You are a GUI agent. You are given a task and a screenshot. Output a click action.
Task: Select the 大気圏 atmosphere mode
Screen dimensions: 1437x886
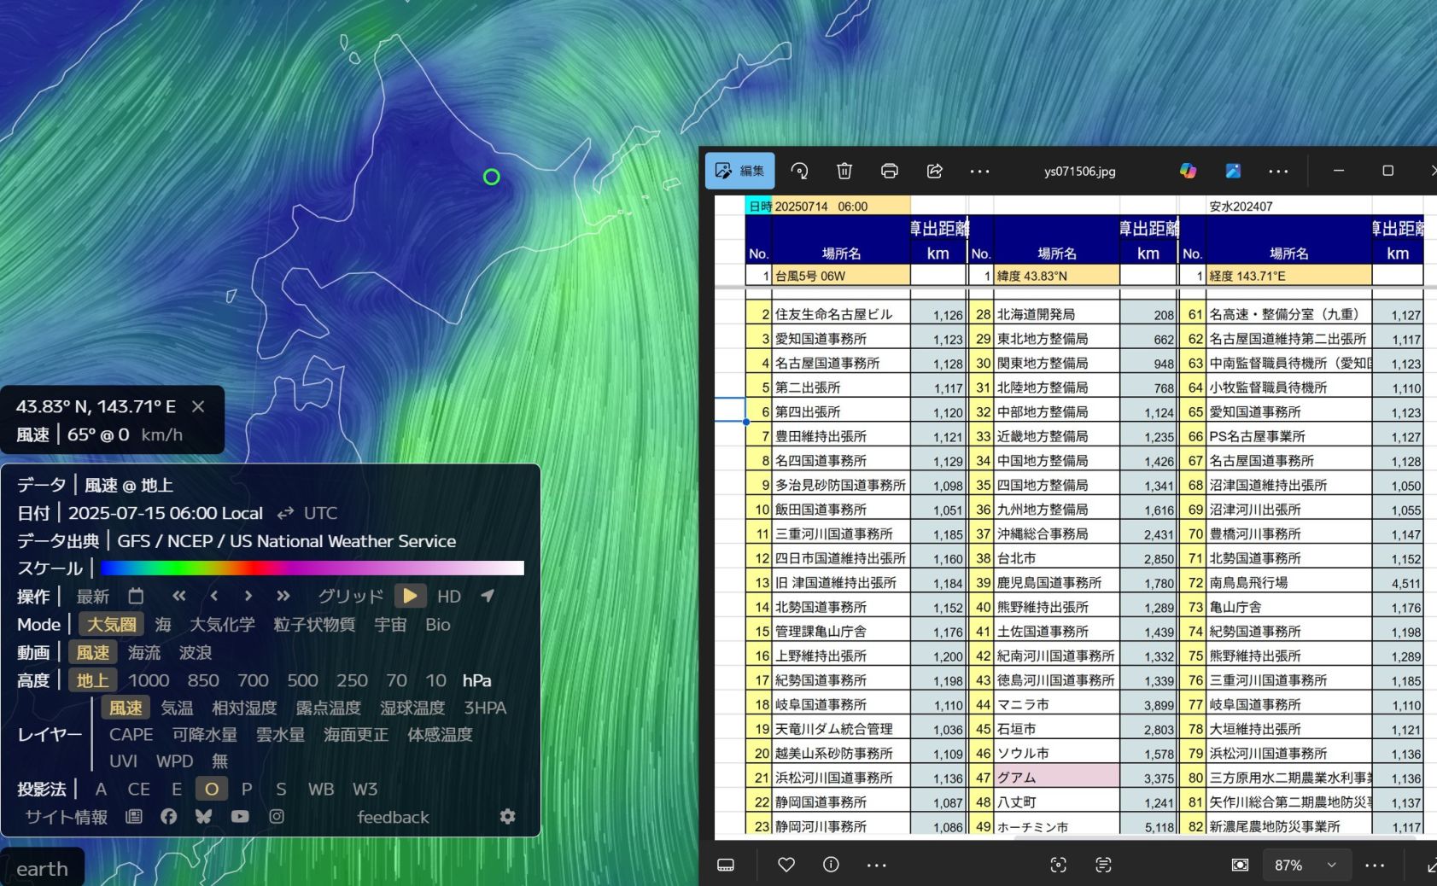pyautogui.click(x=111, y=624)
